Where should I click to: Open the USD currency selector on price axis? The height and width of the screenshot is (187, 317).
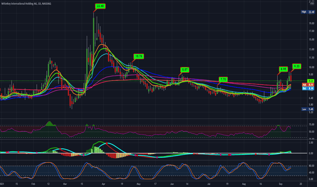point(312,3)
